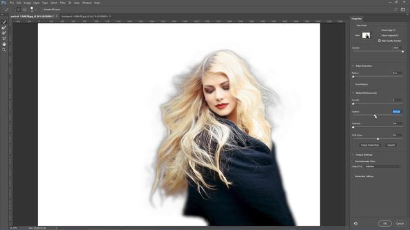This screenshot has height=230, width=410.
Task: Click the Contrast value field
Action: pos(397,123)
